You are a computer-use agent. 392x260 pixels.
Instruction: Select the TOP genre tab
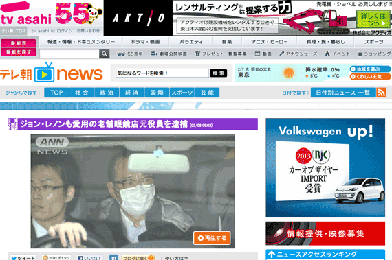(56, 93)
